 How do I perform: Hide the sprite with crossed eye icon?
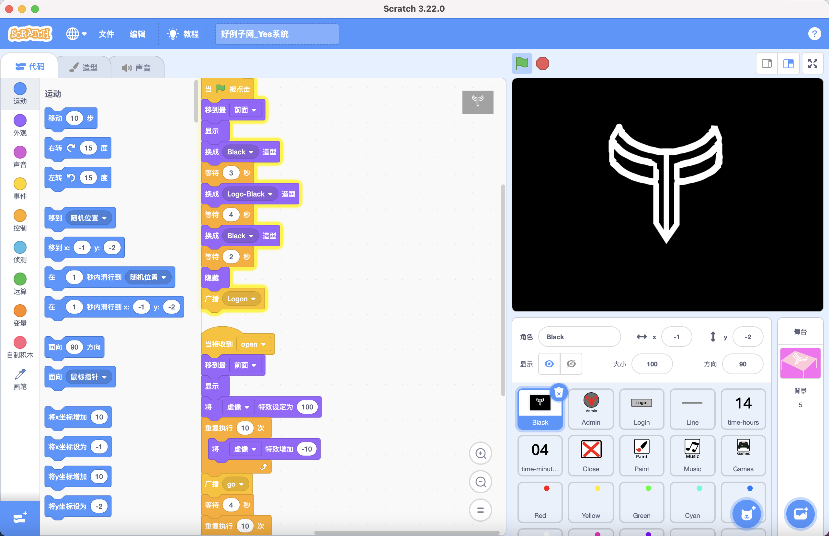(x=571, y=364)
